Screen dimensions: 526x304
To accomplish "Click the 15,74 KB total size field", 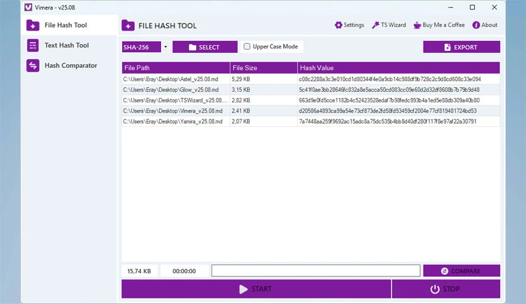I will tap(139, 271).
